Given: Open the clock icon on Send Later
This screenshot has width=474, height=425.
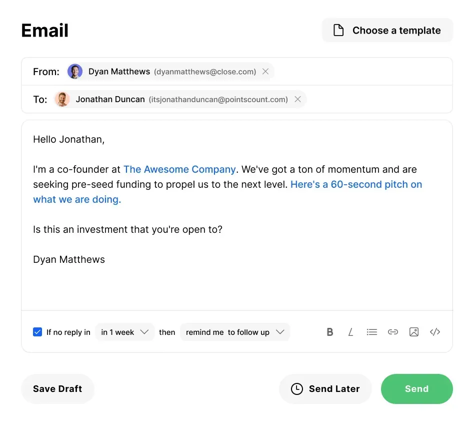Looking at the screenshot, I should (296, 389).
